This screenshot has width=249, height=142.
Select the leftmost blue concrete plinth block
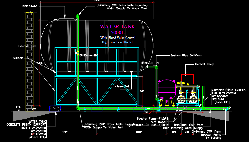coord(55,108)
